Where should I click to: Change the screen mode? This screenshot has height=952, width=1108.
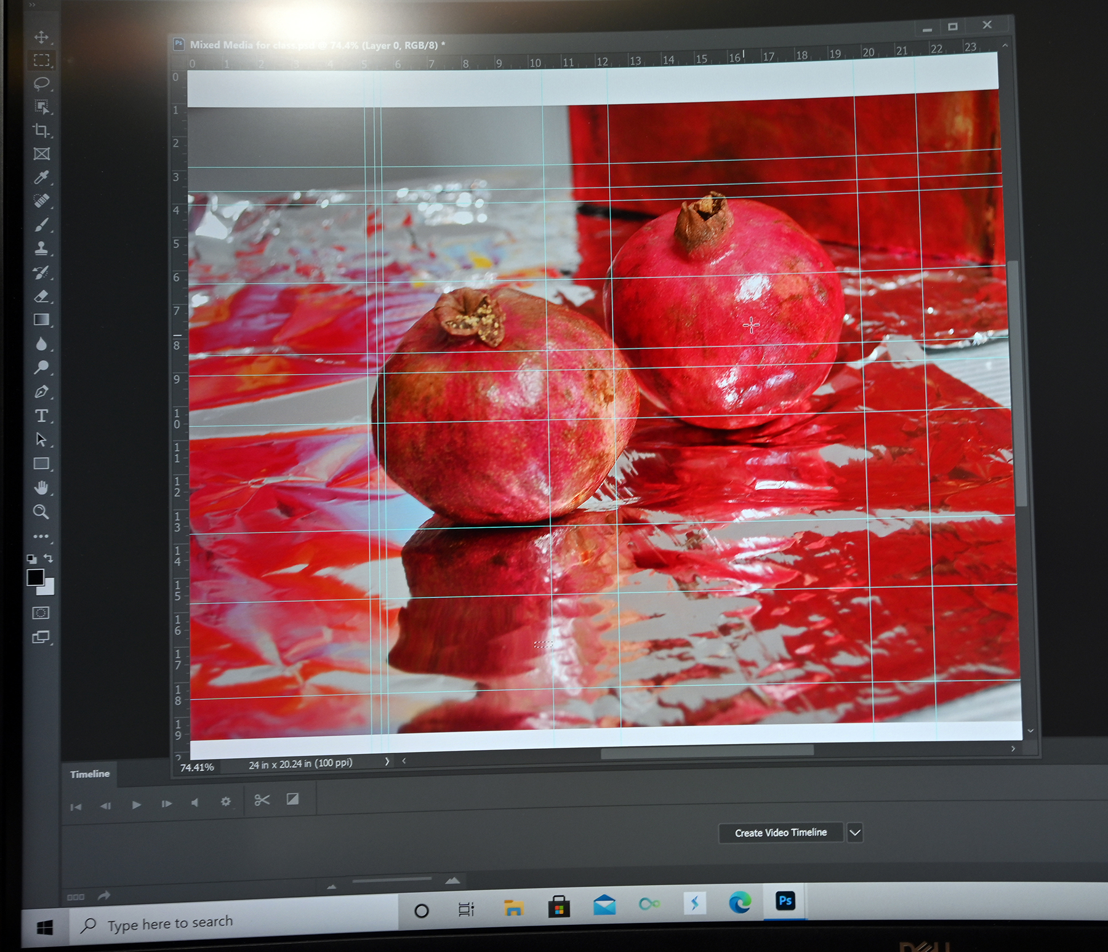click(41, 637)
